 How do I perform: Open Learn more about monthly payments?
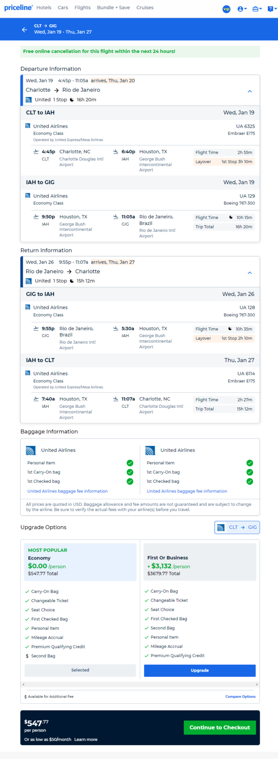(x=86, y=739)
